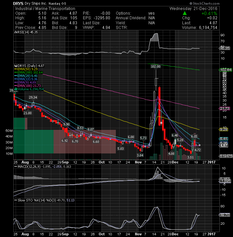The image size is (233, 237).
Task: Click the Wednesday 21-Dec-2016 date
Action: point(193,9)
